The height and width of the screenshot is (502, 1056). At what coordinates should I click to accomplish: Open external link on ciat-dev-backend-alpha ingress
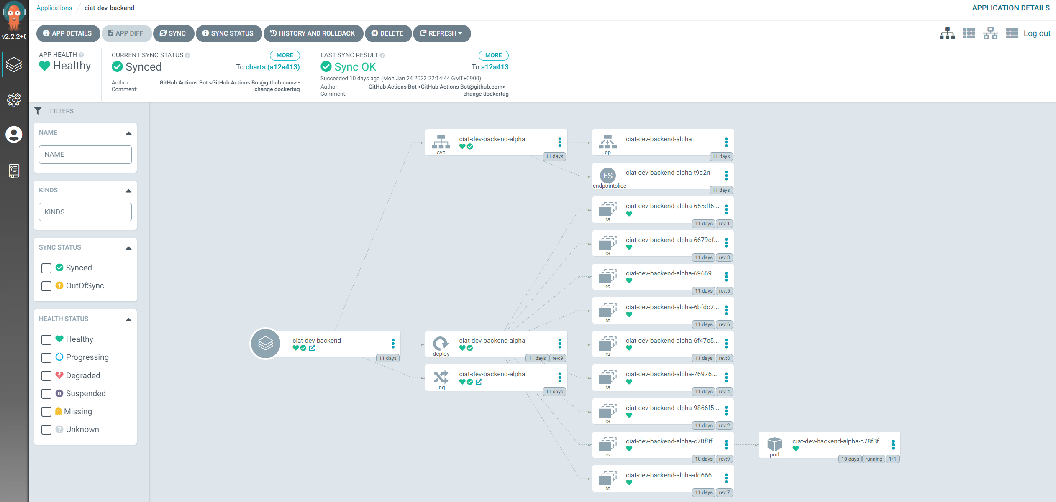(x=479, y=382)
